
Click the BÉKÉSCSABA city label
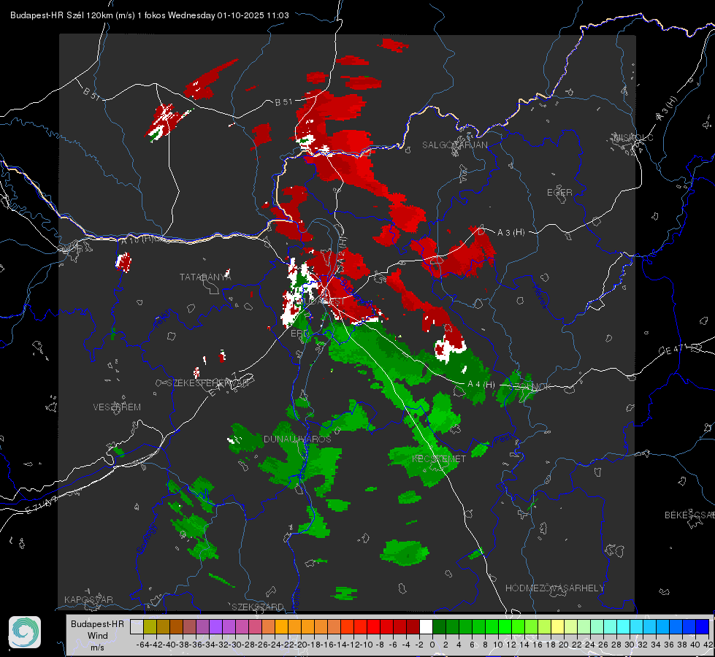[689, 515]
